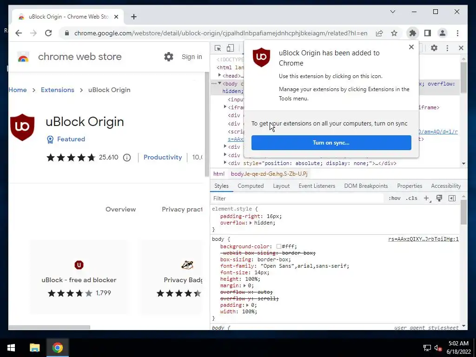Expand the iframe element node
The width and height of the screenshot is (476, 357).
225,107
